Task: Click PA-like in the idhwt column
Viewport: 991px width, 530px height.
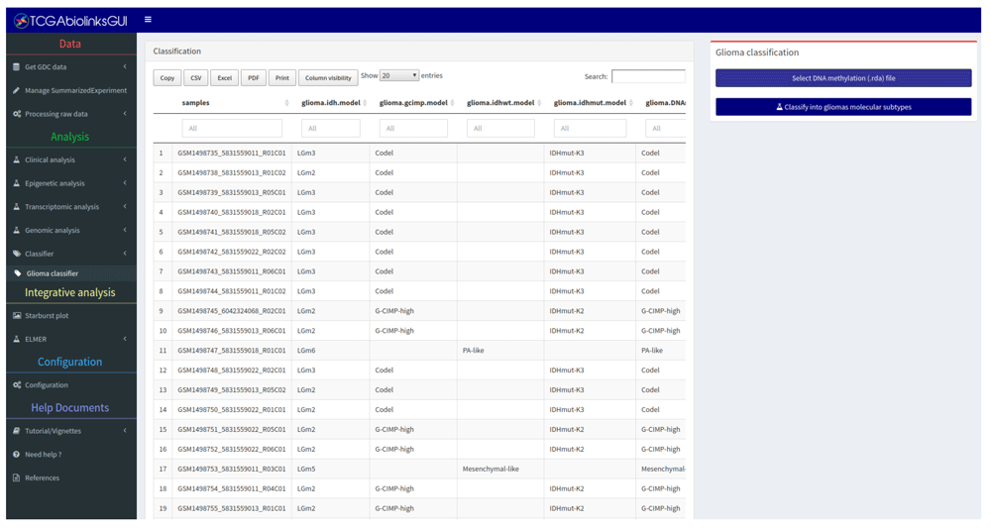Action: coord(474,350)
